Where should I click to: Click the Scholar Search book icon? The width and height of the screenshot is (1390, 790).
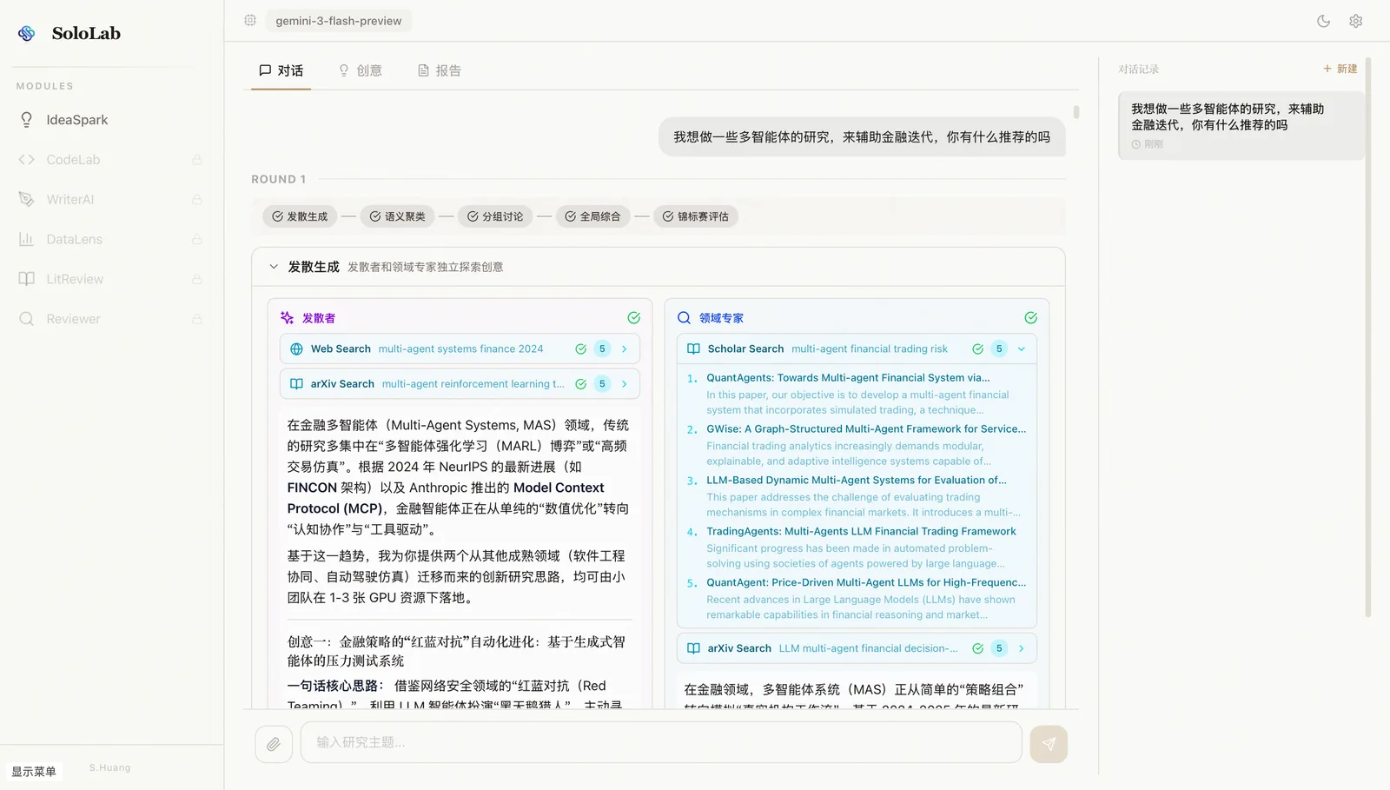click(693, 349)
